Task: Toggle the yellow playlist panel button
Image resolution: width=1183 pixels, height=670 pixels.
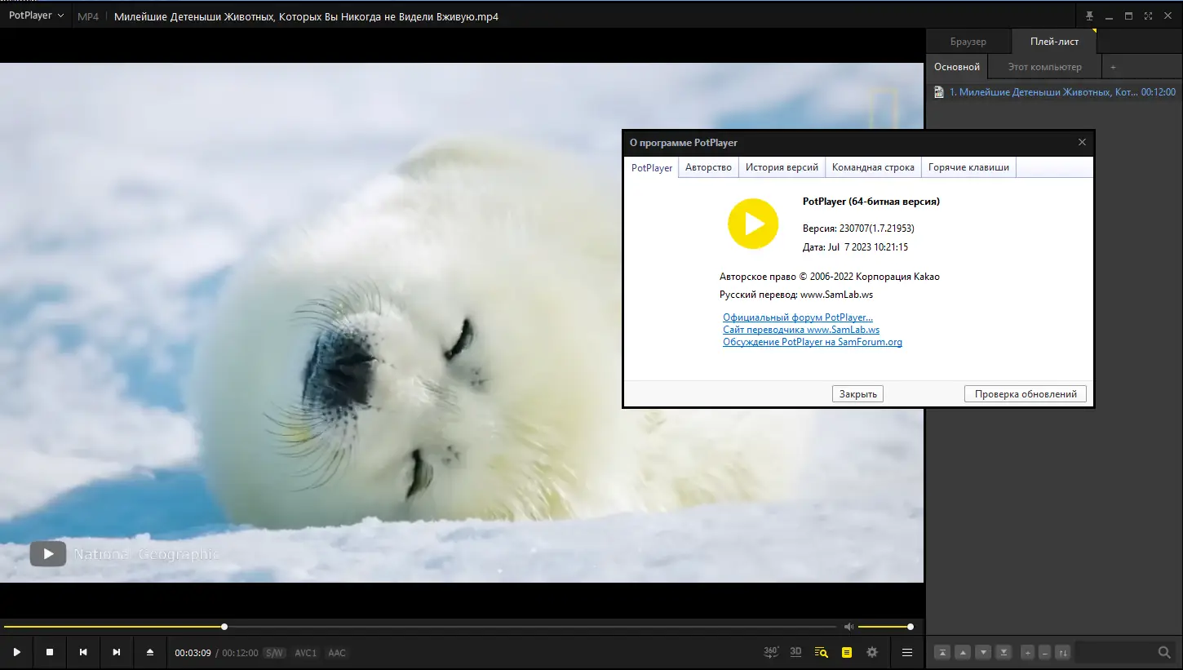Action: tap(847, 652)
